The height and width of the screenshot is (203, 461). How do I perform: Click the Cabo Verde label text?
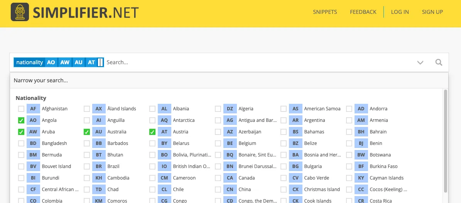click(x=317, y=178)
